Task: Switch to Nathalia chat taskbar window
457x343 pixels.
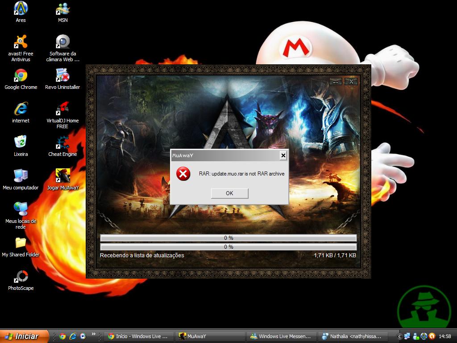Action: point(353,336)
